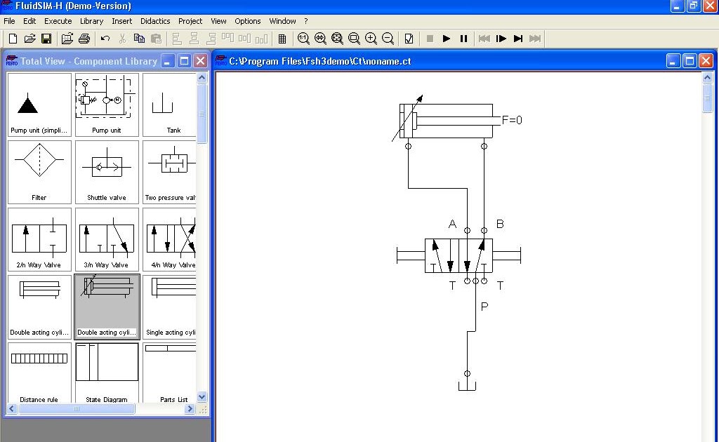Click zoom by rubber band icon
719x442 pixels.
(x=354, y=39)
